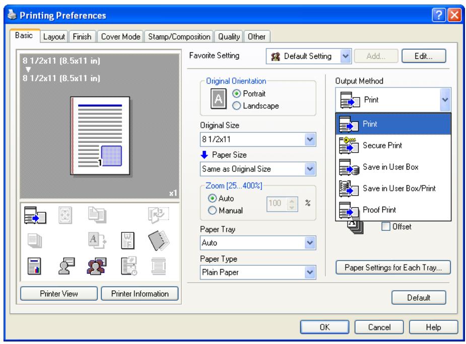Click the single gray user with card icon

pos(66,266)
